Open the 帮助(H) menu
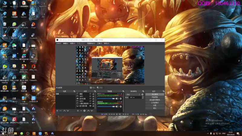Viewport: 242px width, 136px height. [x=106, y=44]
